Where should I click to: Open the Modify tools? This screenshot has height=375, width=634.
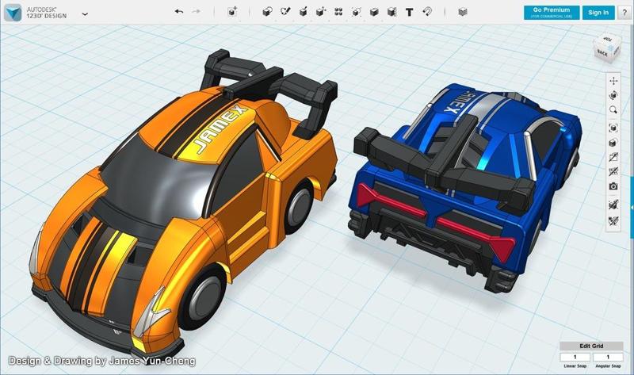321,12
